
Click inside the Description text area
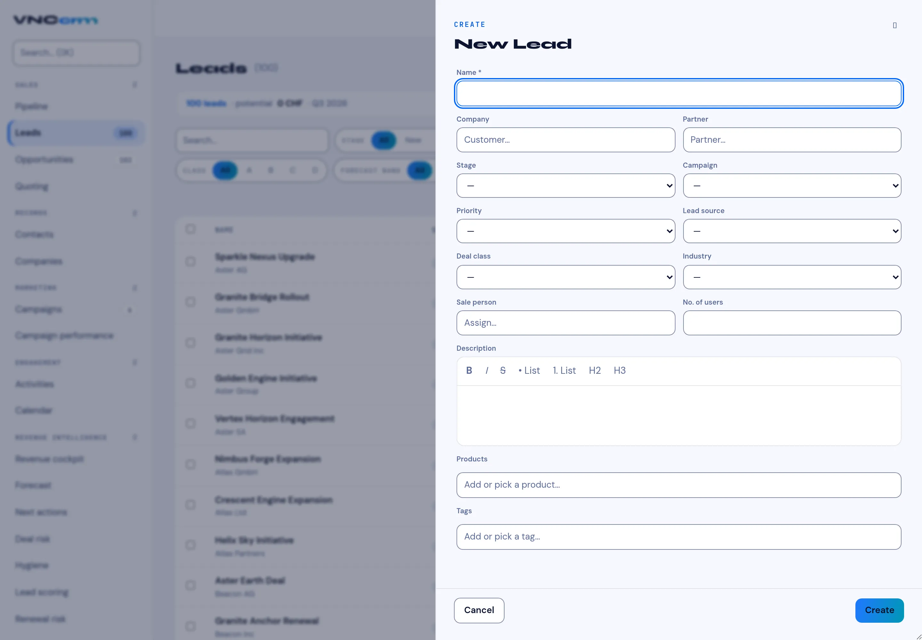point(679,415)
